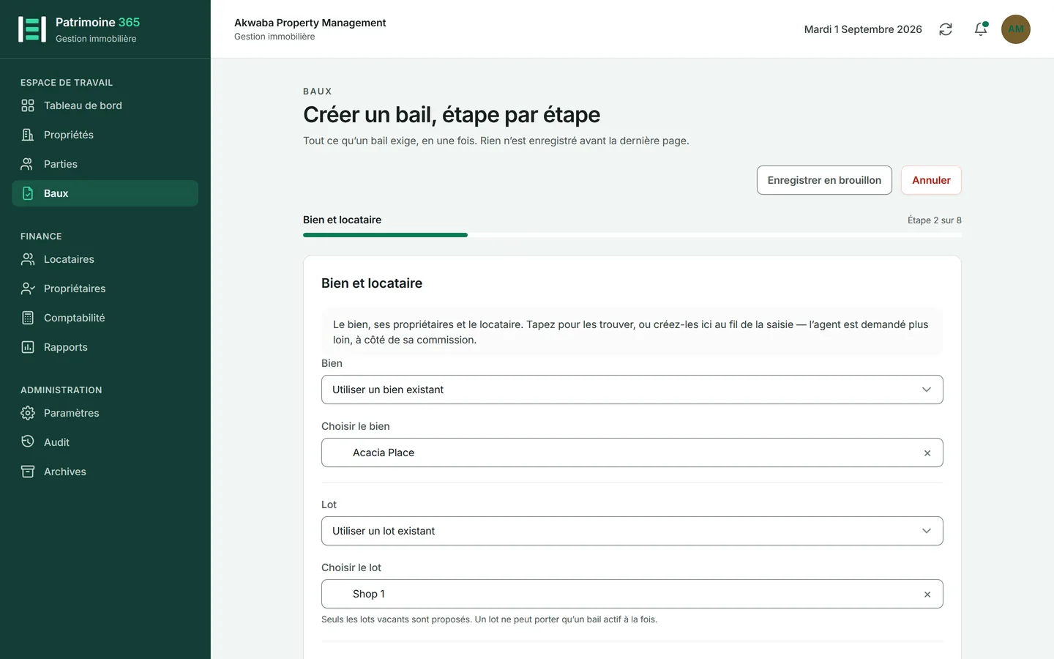The image size is (1054, 659).
Task: Click the 'Bien et locataire' step label above progress bar
Action: (342, 220)
